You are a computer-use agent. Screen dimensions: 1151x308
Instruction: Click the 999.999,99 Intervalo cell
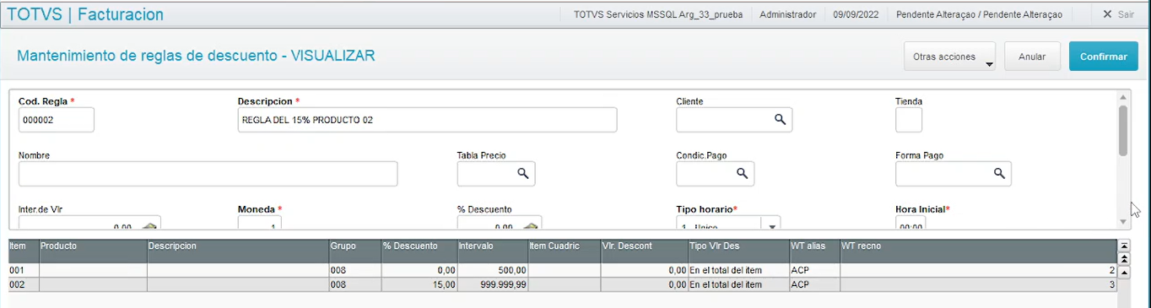(493, 284)
